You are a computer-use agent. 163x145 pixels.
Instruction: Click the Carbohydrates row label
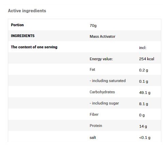(x=102, y=92)
